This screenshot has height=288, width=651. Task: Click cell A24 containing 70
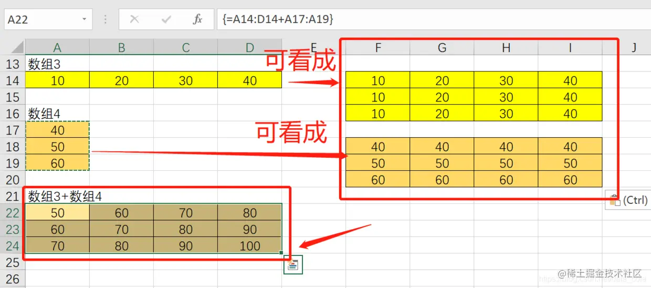point(57,245)
